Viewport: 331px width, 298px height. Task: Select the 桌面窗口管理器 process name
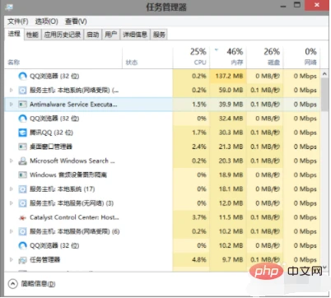(51, 147)
